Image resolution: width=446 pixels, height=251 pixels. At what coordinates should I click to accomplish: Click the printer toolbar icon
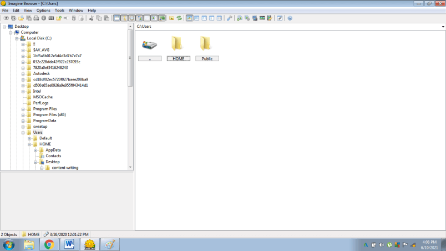36,18
